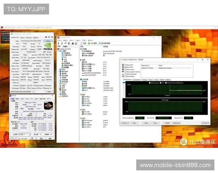
Task: Enable the Stress cache checkbox
Action: (125, 70)
